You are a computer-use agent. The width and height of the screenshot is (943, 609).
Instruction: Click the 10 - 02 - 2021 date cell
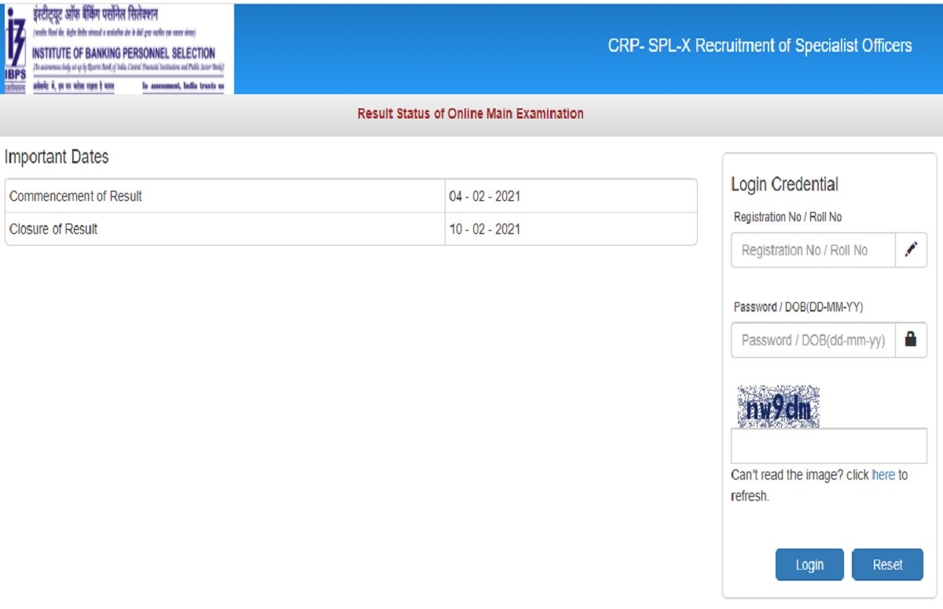(x=570, y=229)
